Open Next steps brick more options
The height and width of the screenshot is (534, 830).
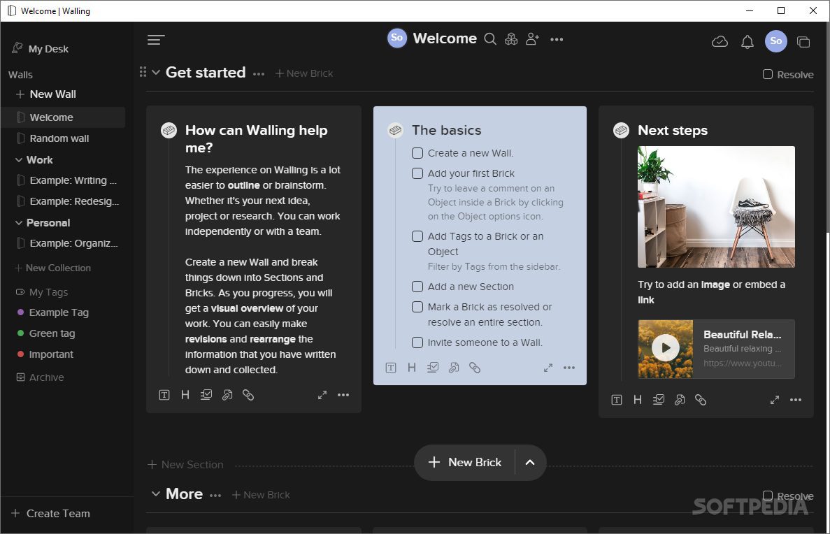(796, 400)
